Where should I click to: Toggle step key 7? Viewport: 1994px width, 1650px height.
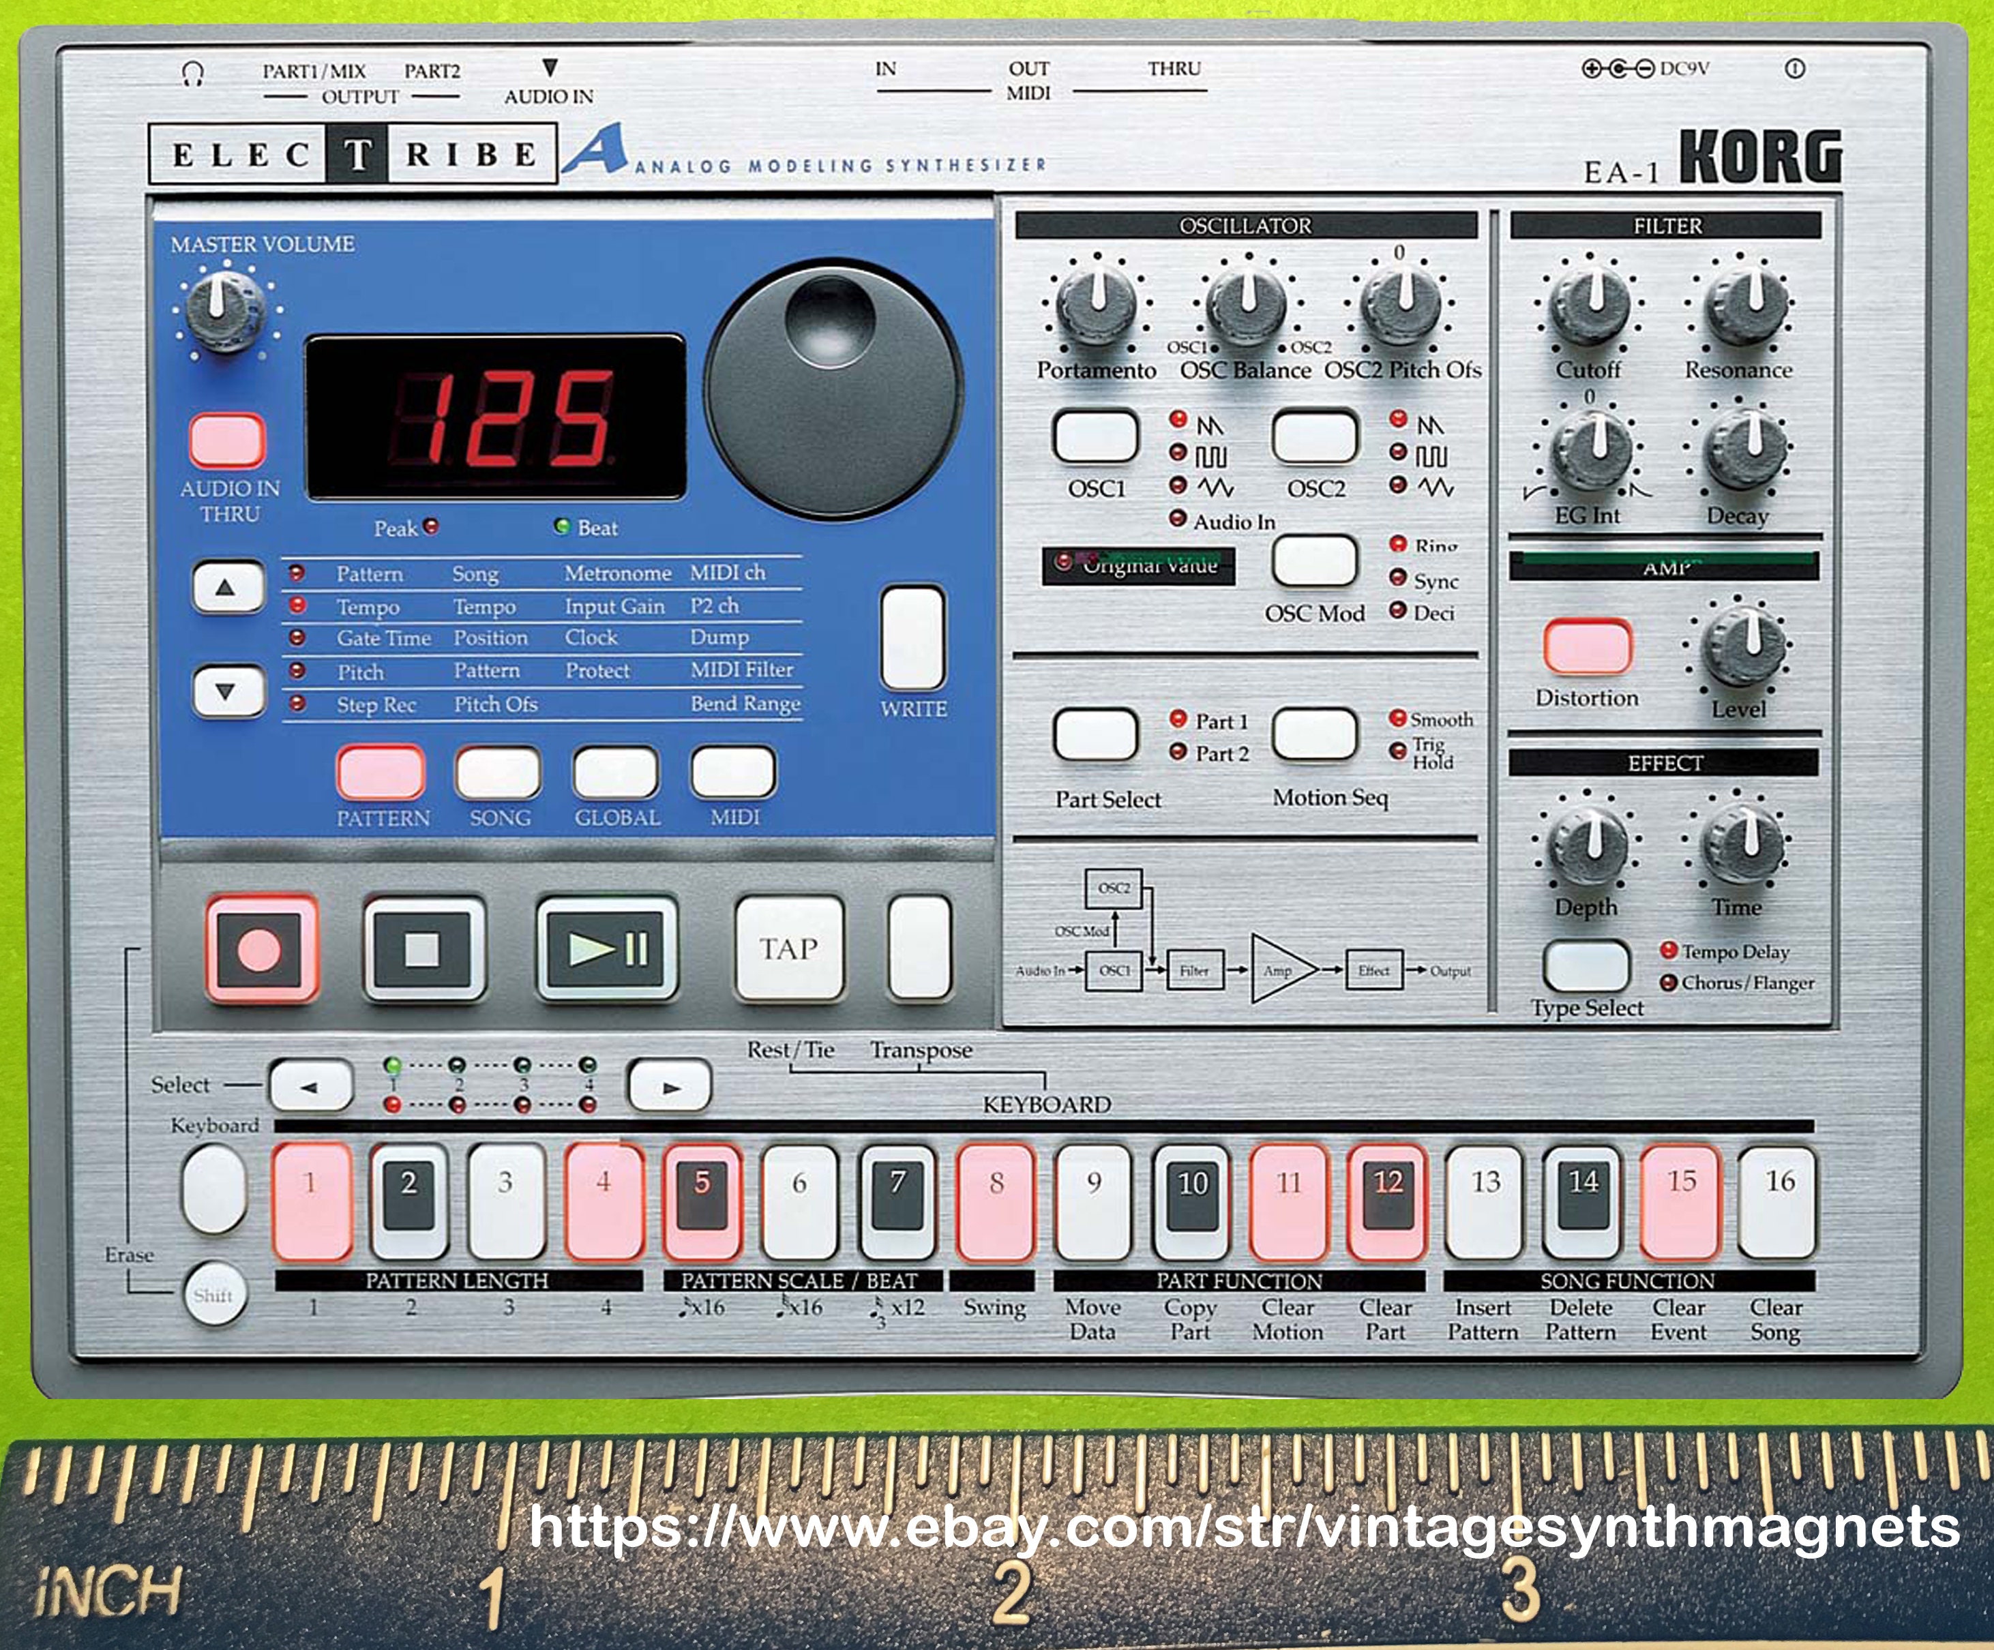[x=897, y=1202]
